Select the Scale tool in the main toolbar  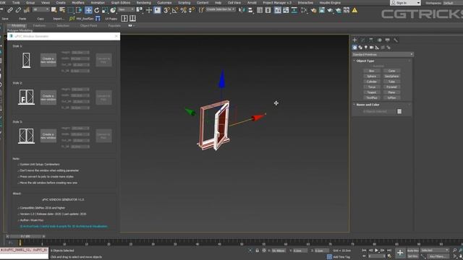click(x=104, y=10)
